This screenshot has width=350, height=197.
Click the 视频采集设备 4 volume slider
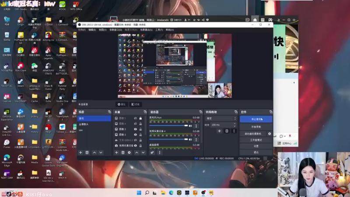[168, 139]
